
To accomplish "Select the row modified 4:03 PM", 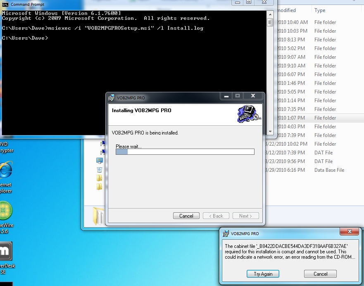I will tap(320, 127).
